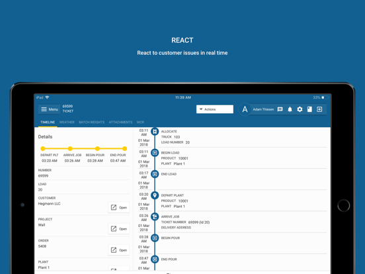Click the Begin Load timeline icon

155,153
